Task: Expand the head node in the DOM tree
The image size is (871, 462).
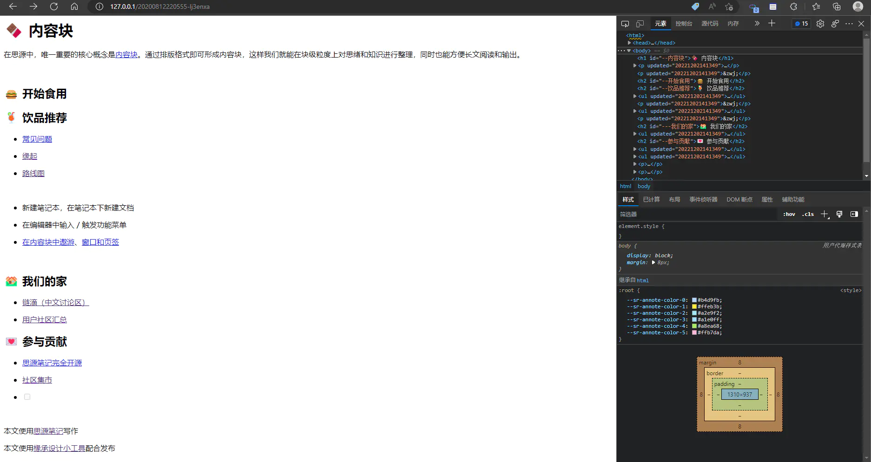Action: (629, 43)
